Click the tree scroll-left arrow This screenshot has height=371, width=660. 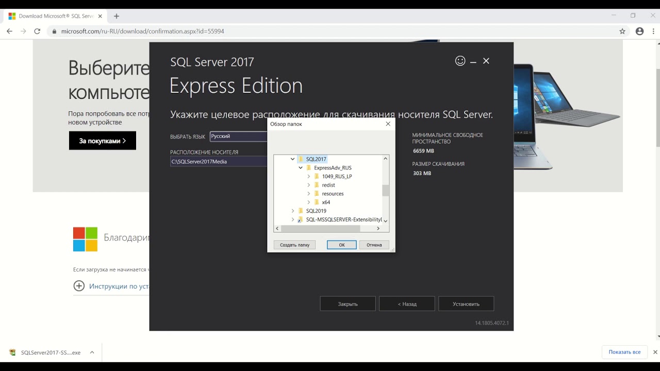[277, 228]
